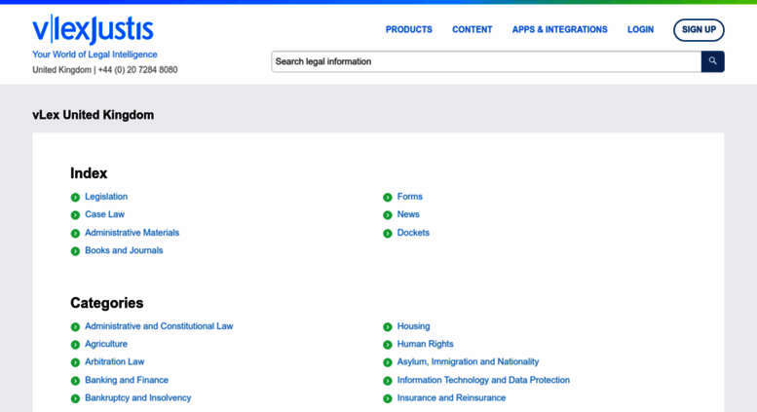
Task: Click the green arrow icon beside Housing
Action: coord(388,327)
